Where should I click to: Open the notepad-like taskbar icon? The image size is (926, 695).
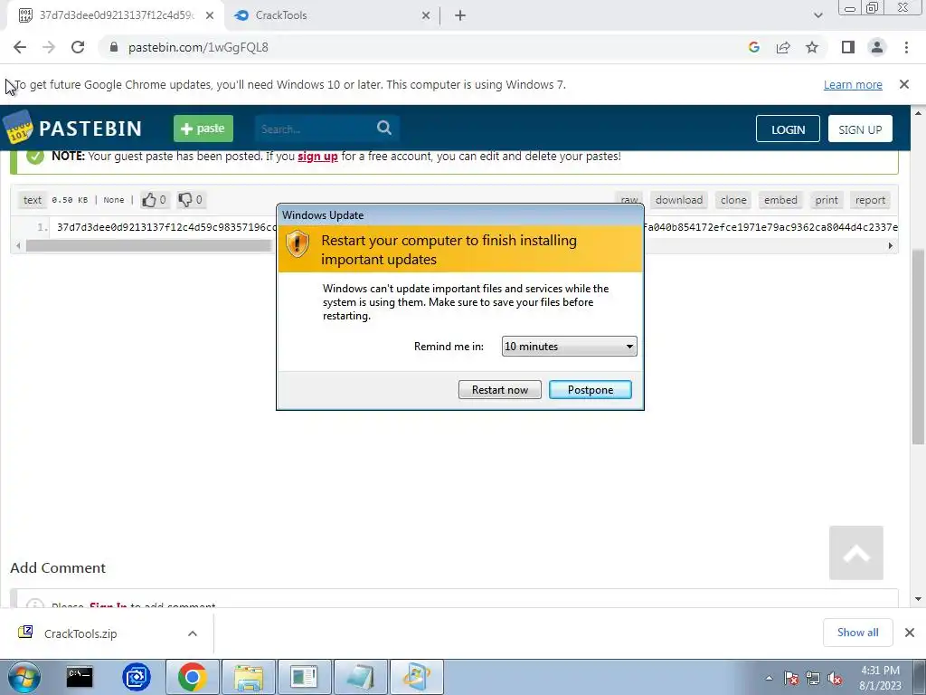(x=360, y=677)
